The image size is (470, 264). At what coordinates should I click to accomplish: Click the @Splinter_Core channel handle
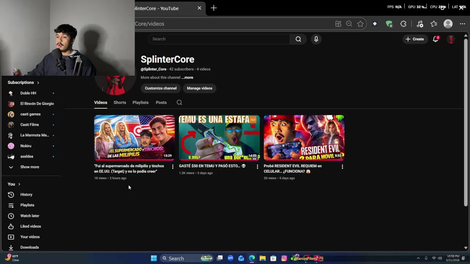tap(153, 69)
